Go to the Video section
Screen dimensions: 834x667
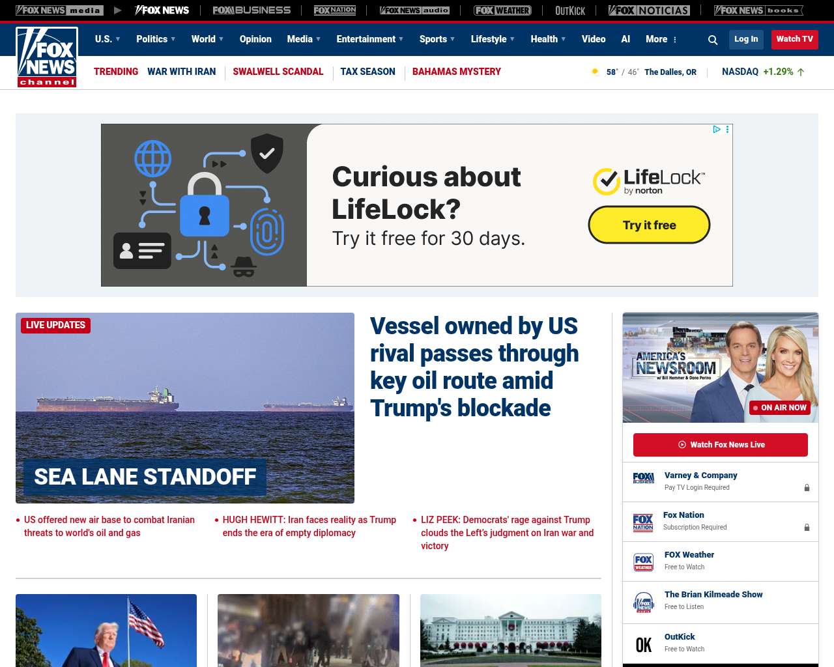(594, 39)
